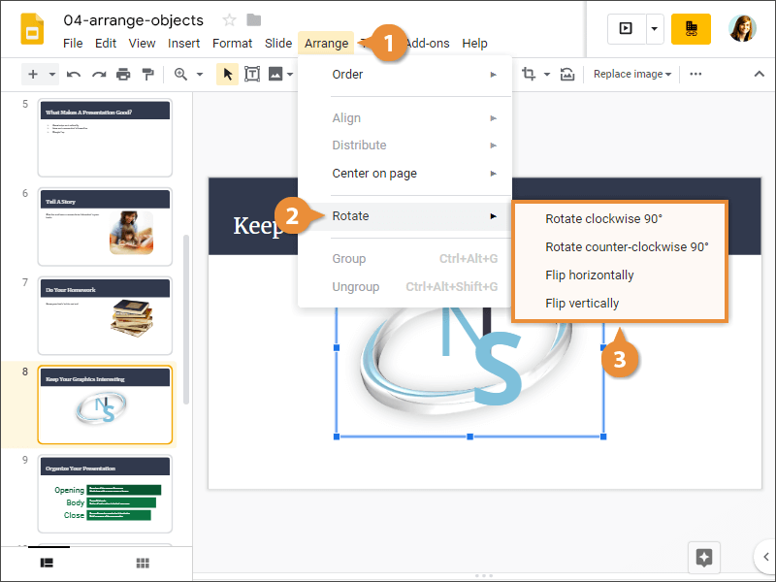
Task: Open the Slide menu
Action: [278, 44]
